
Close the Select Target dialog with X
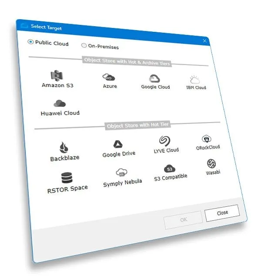(x=204, y=41)
